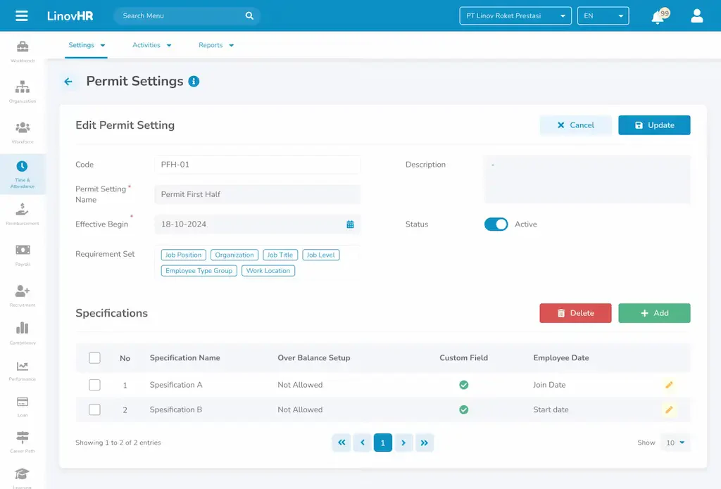
Task: Click the search magnifier icon
Action: click(x=249, y=15)
